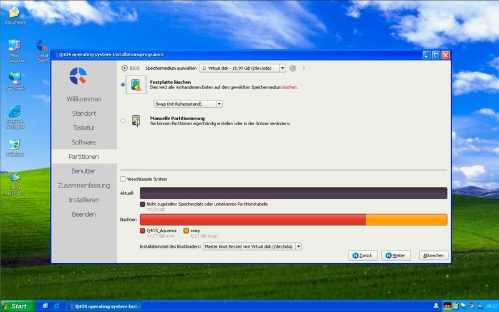This screenshot has width=499, height=312.
Task: Open the Speichermedium Virtual disk dropdown
Action: 242,68
